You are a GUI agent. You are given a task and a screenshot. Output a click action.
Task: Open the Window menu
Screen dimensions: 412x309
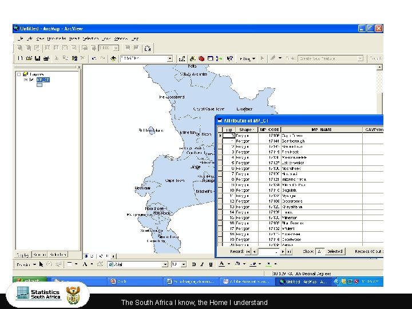click(121, 39)
